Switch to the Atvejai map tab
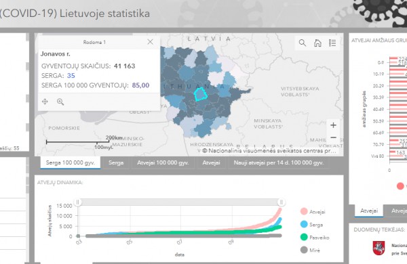This screenshot has height=264, width=407. click(x=211, y=162)
